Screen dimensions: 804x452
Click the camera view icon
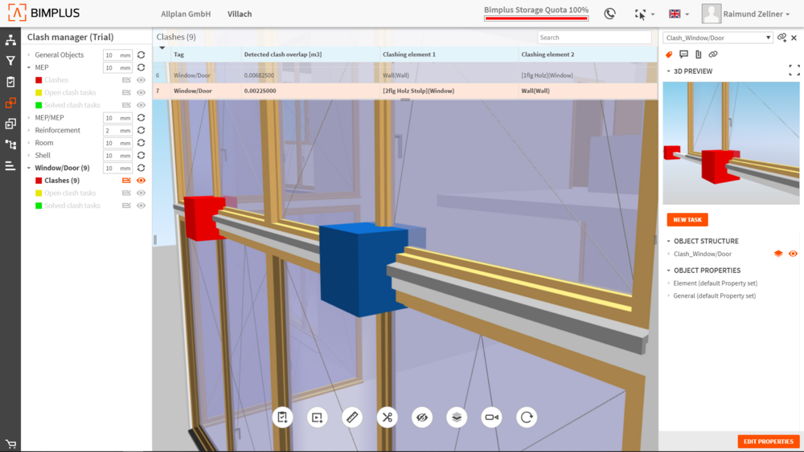[491, 417]
